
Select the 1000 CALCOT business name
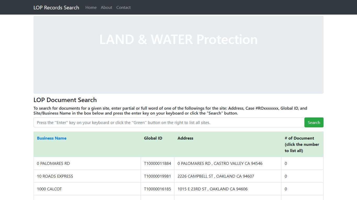click(x=49, y=189)
